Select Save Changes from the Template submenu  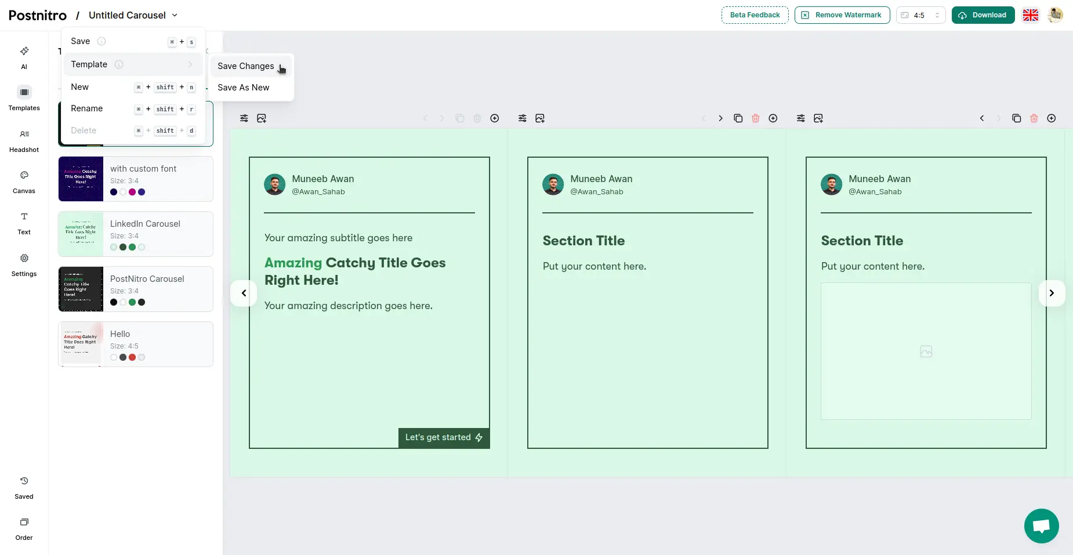click(245, 66)
